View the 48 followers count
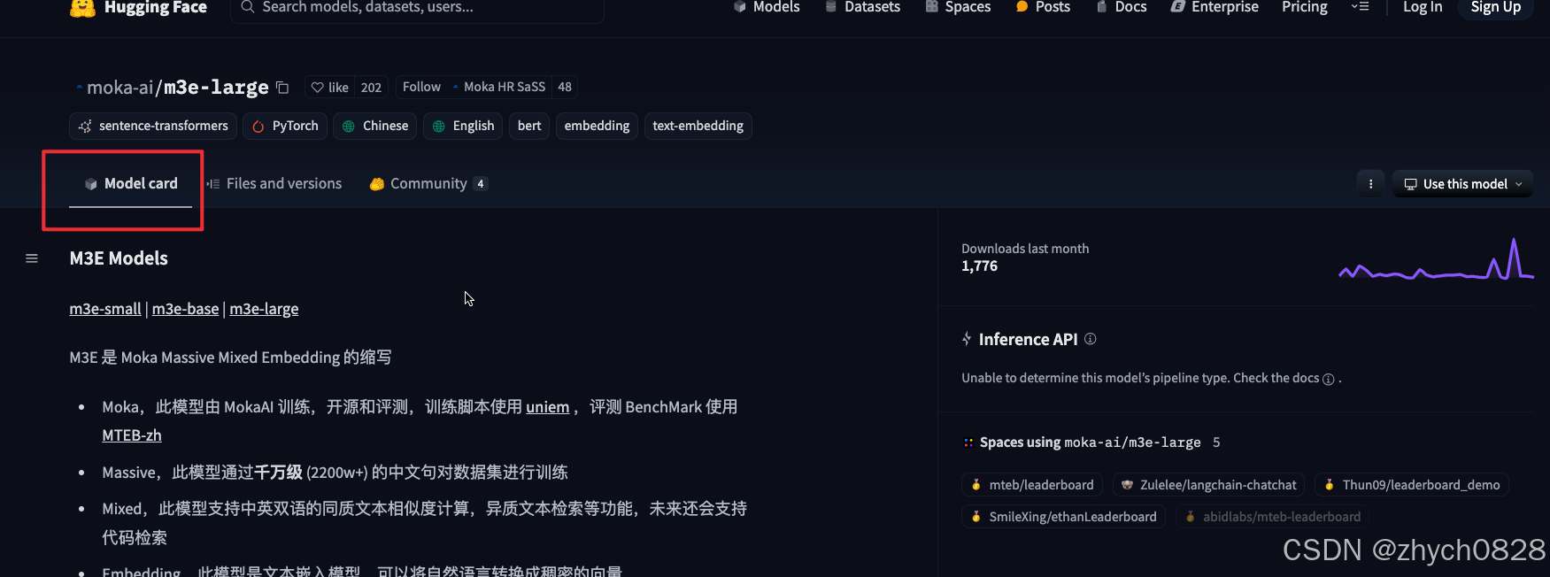Screen dimensions: 1550x577 click(565, 87)
